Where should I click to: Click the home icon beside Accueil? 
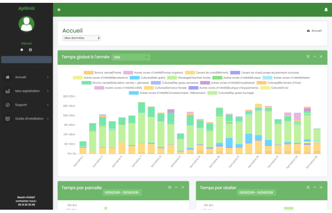pyautogui.click(x=8, y=77)
